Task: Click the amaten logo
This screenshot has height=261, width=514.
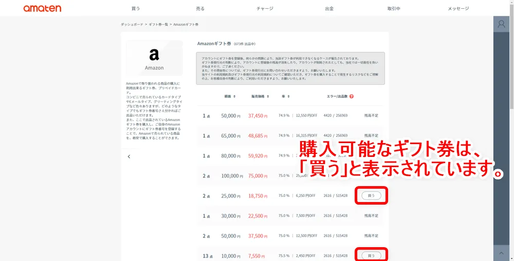Action: (x=42, y=9)
